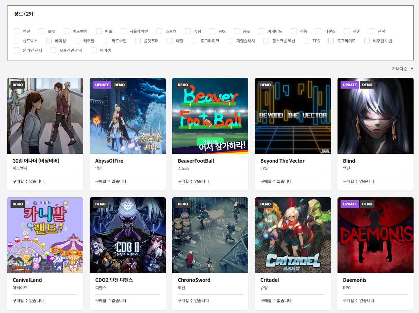Tick the 로그라이크 genre checkbox
The width and height of the screenshot is (419, 313).
pyautogui.click(x=195, y=41)
